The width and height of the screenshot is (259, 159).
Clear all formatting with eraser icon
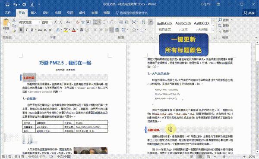pos(78,22)
